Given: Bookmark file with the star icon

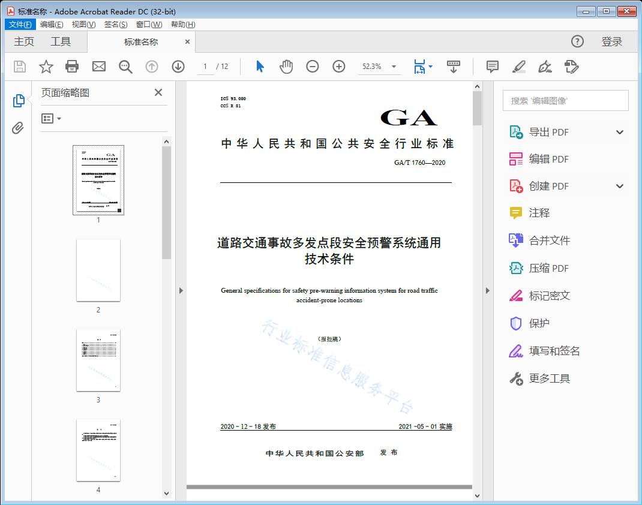Looking at the screenshot, I should (x=46, y=67).
